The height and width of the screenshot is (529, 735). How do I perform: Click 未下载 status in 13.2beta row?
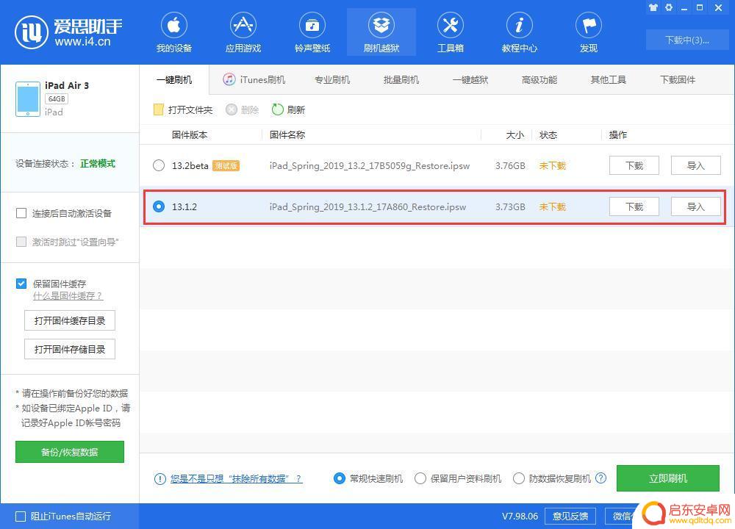tap(553, 166)
